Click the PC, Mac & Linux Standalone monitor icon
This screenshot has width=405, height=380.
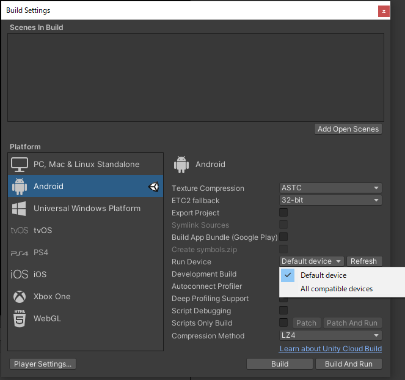tap(20, 165)
